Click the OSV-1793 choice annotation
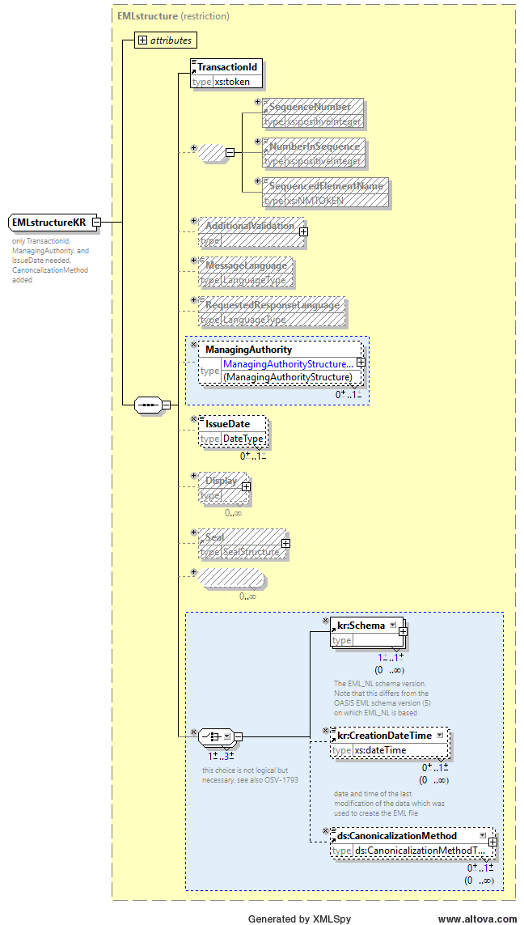This screenshot has width=524, height=925. coord(250,775)
